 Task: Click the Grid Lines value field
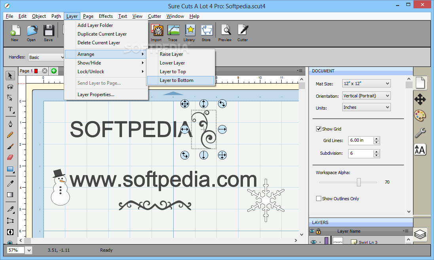[x=361, y=140]
